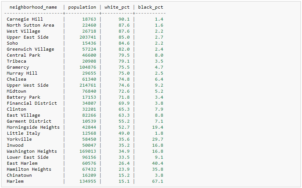This screenshot has width=302, height=188.
Task: Click black_pct value 35.8
Action: tap(157, 169)
